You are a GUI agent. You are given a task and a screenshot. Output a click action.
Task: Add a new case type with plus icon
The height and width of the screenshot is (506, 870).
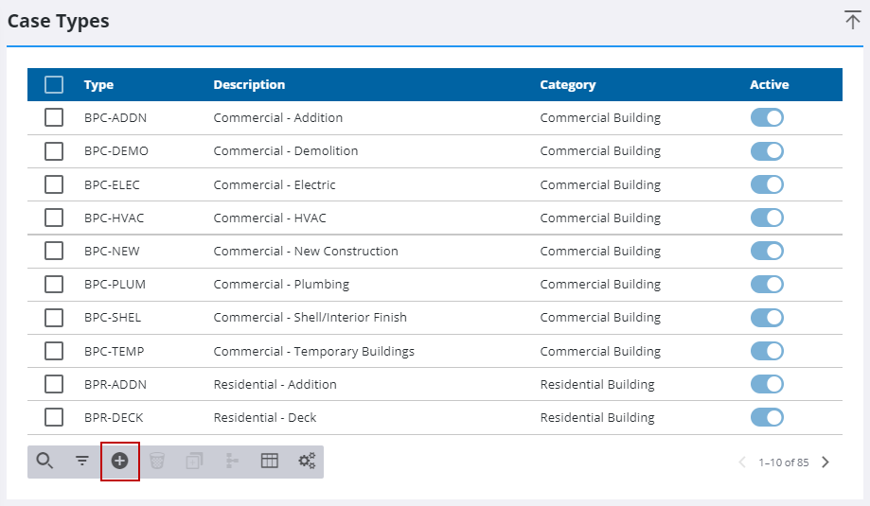click(x=120, y=462)
